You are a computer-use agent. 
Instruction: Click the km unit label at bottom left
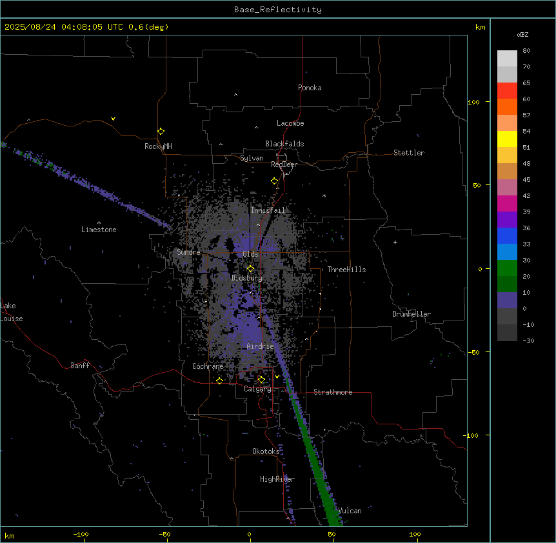(10, 535)
